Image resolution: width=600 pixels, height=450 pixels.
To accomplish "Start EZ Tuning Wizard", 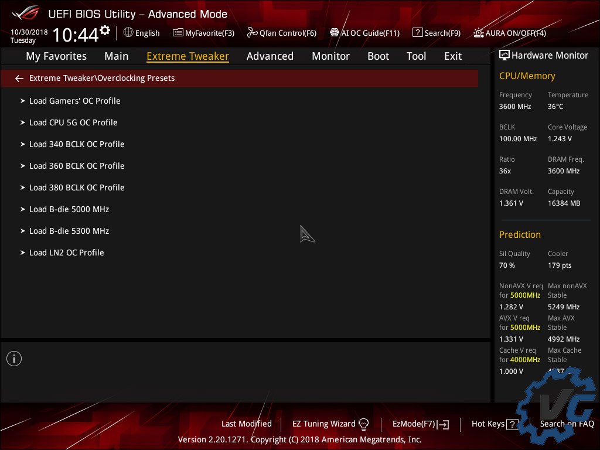I will coord(323,424).
